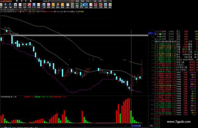Open the 板指 sector index icon
Viewport: 198px width, 128px height.
coord(72,6)
